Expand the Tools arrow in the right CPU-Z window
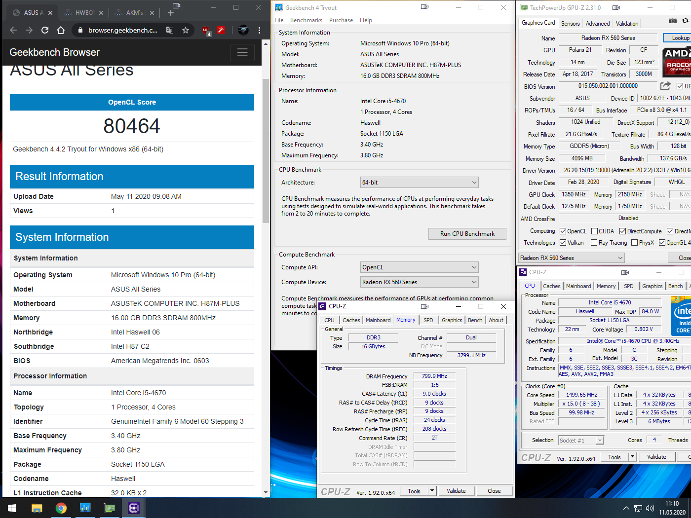 pos(632,457)
